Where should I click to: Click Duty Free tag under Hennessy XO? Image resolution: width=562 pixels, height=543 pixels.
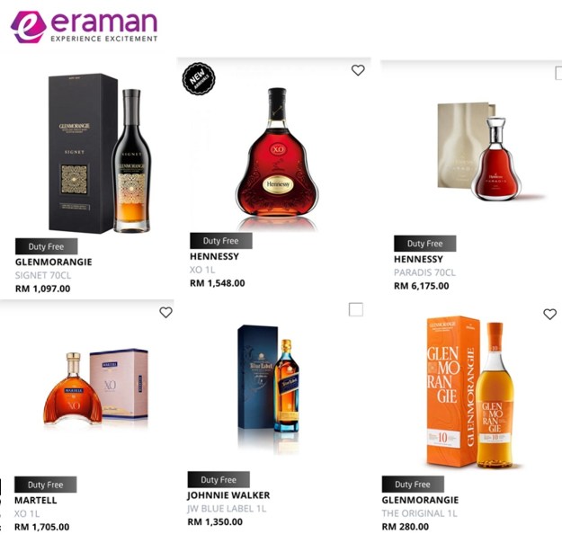pos(221,241)
